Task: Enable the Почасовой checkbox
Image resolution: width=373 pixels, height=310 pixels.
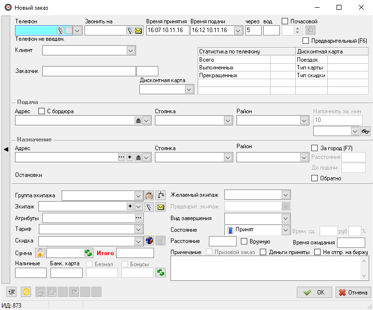Action: tap(285, 21)
